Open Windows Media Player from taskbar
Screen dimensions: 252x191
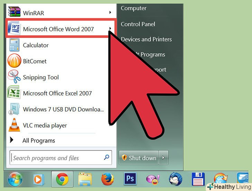[x=38, y=179]
